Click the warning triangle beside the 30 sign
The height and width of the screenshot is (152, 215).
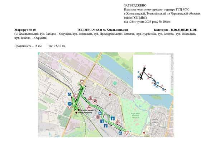[x=91, y=98]
